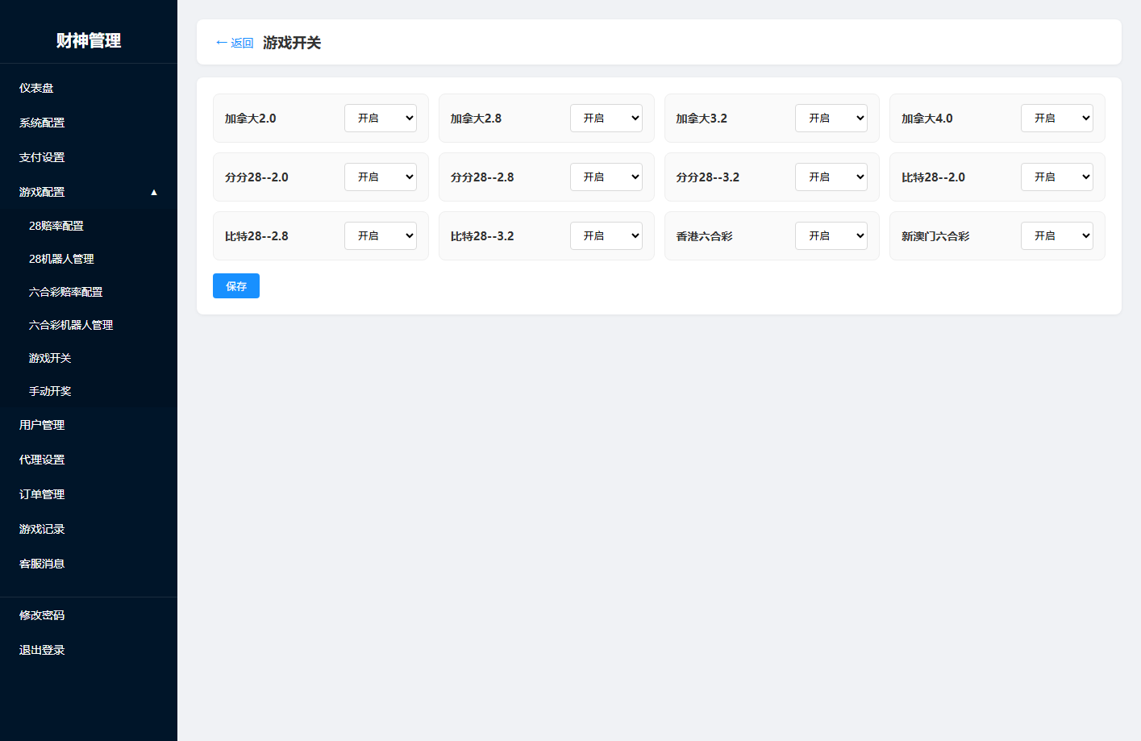Open the 比特28--3.2 status dropdown
The height and width of the screenshot is (741, 1141).
(606, 235)
